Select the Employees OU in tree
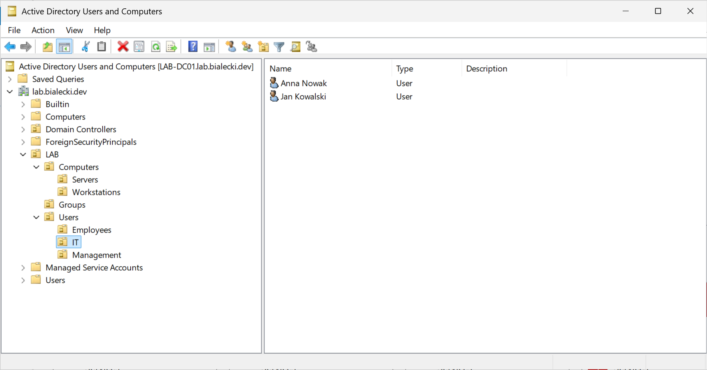The image size is (707, 370). tap(92, 230)
